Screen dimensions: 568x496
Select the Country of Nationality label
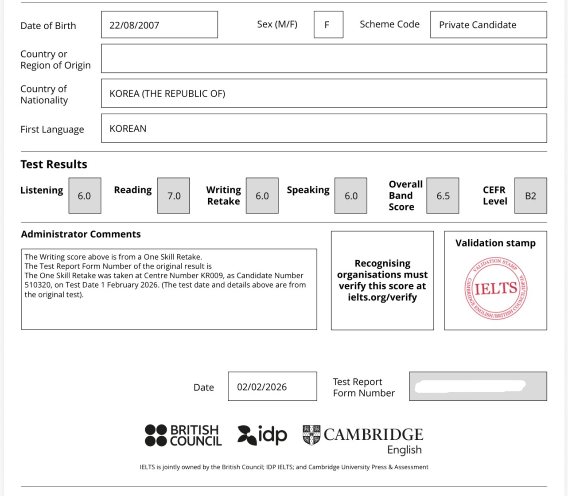(x=44, y=94)
